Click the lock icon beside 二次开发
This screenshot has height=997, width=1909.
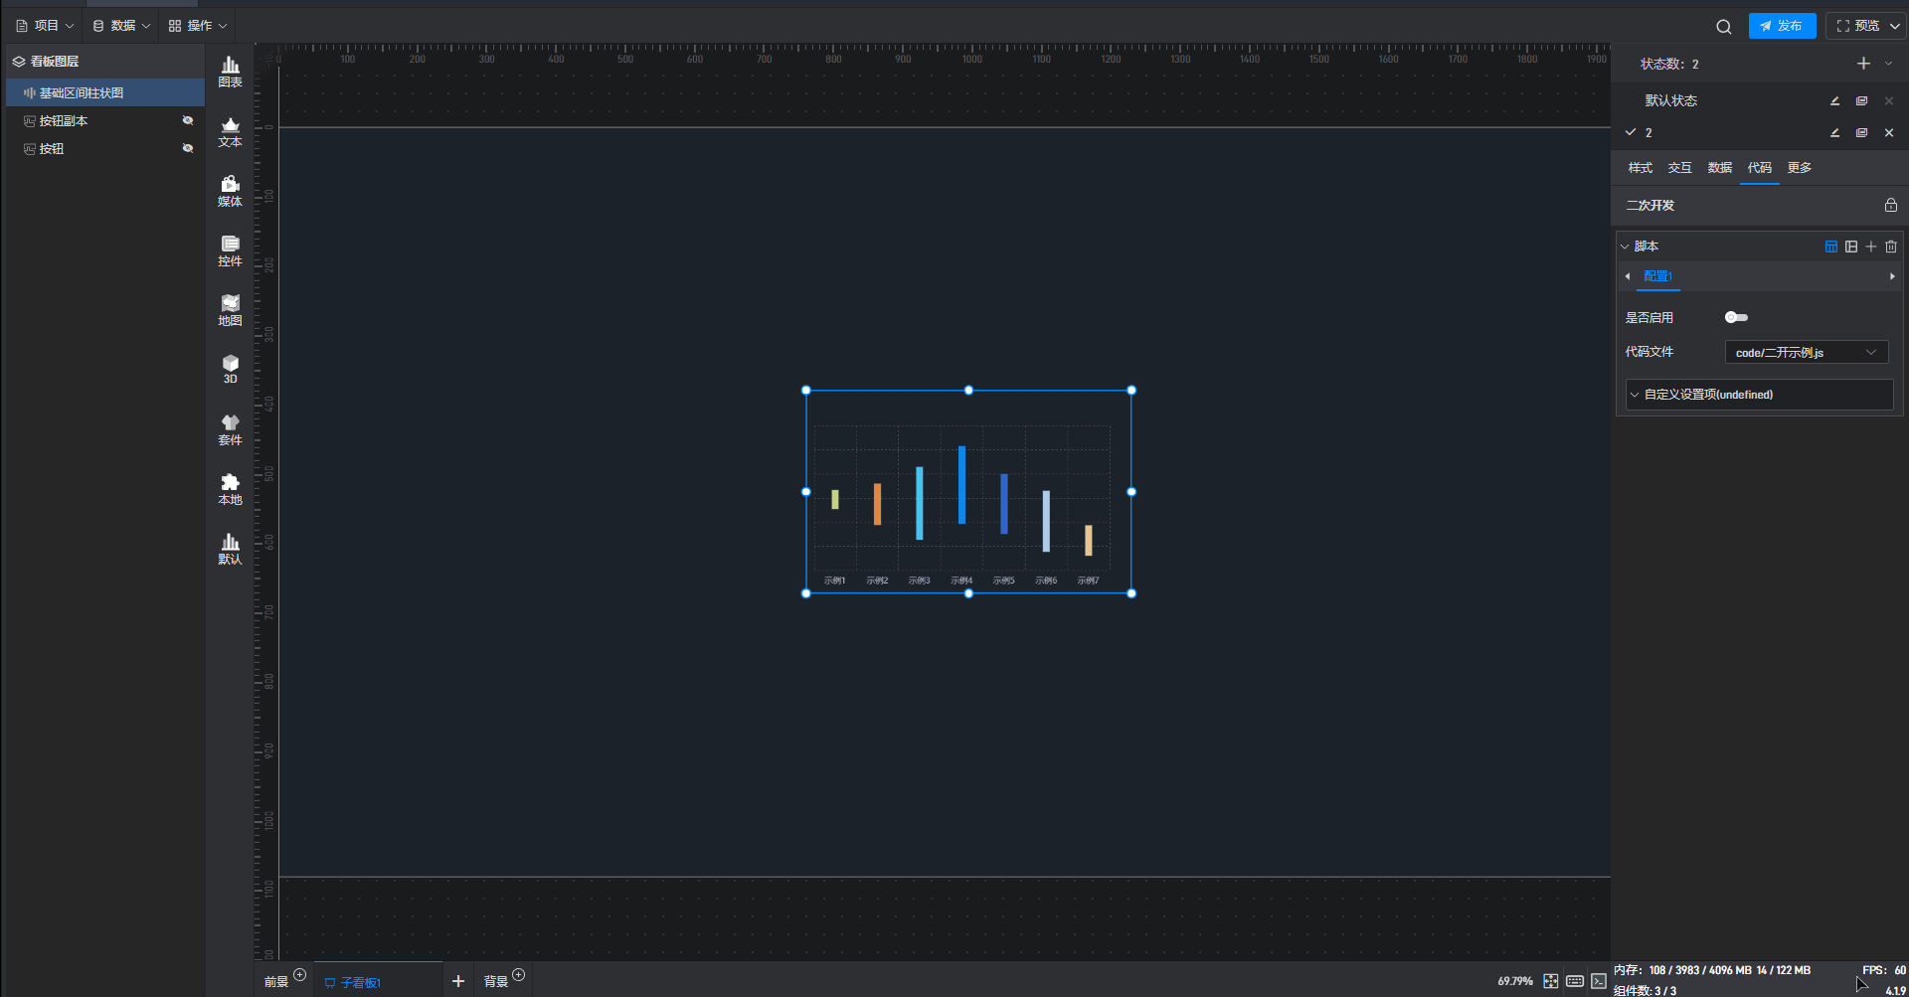coord(1890,205)
